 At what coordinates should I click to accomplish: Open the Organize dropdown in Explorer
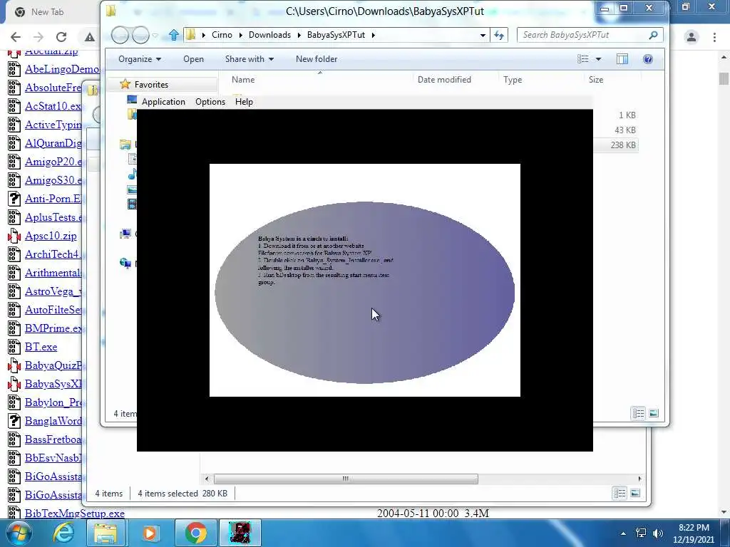[x=139, y=59]
